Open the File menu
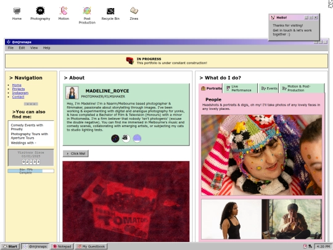The width and height of the screenshot is (333, 250). (10, 48)
